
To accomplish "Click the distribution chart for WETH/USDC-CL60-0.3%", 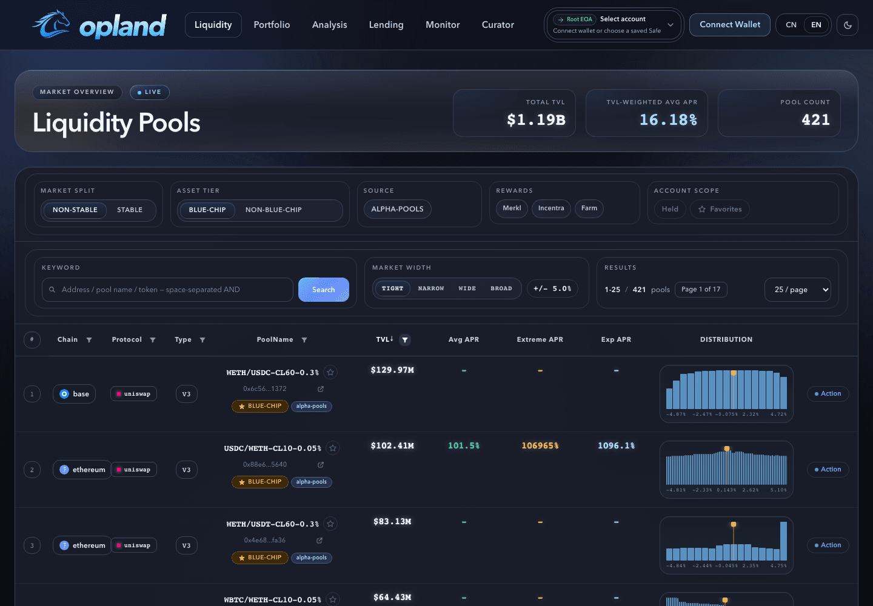I will click(726, 394).
